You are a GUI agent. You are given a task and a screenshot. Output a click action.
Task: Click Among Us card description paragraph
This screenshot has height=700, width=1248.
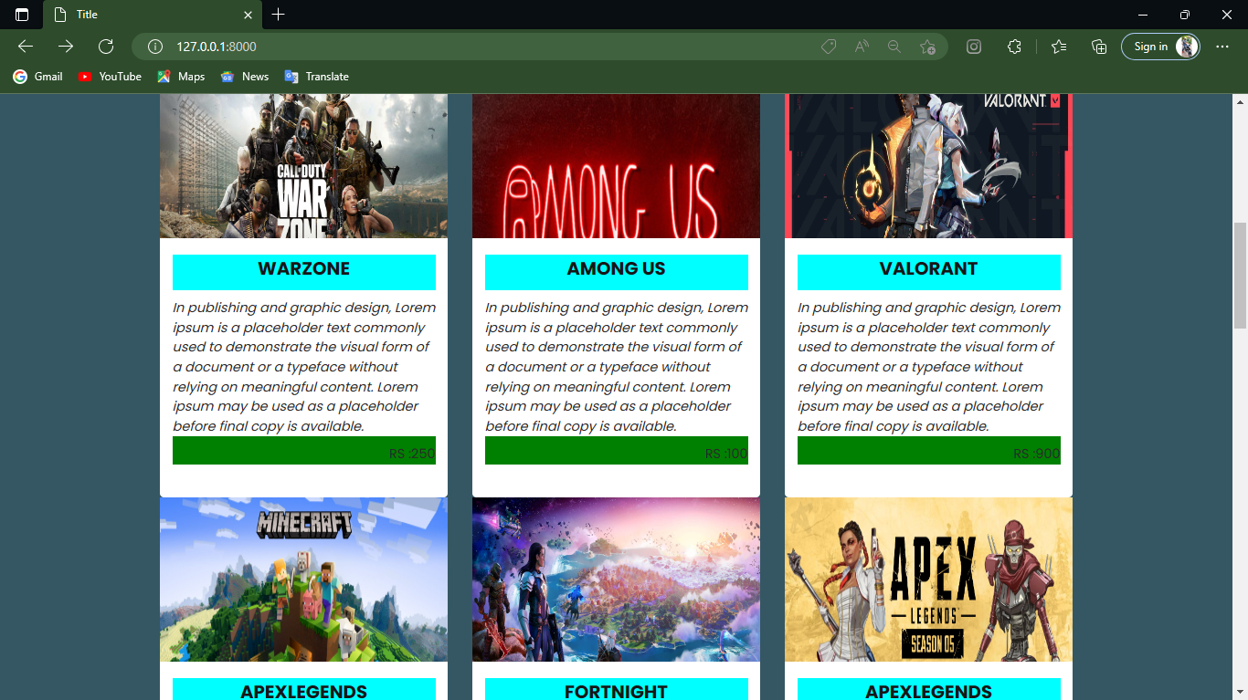(617, 367)
